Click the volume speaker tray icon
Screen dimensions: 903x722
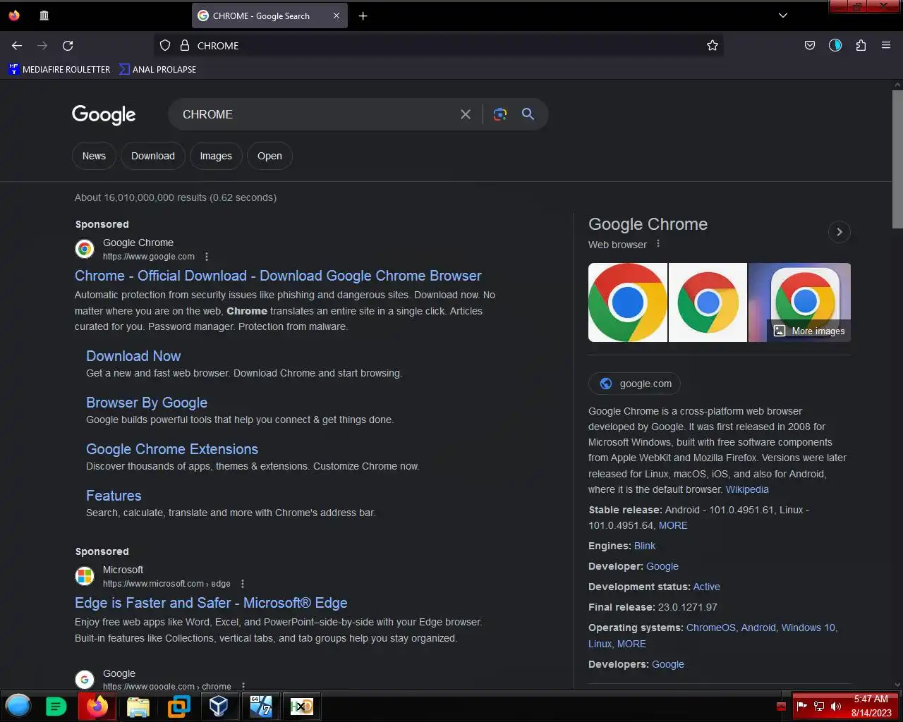(836, 706)
